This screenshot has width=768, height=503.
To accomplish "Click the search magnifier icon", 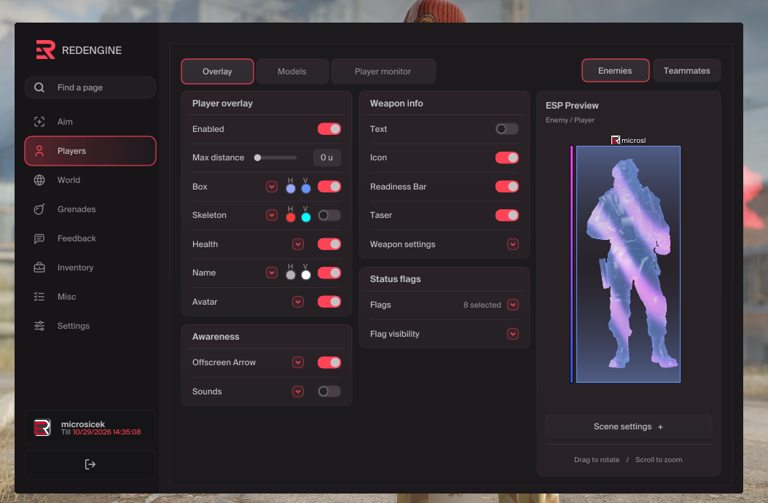I will tap(39, 87).
